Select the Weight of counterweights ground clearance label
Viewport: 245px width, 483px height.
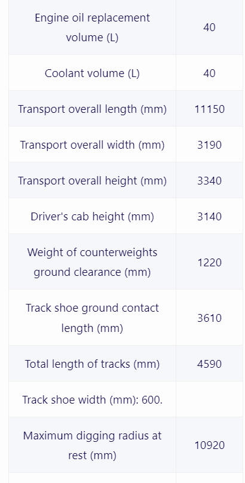pos(92,262)
